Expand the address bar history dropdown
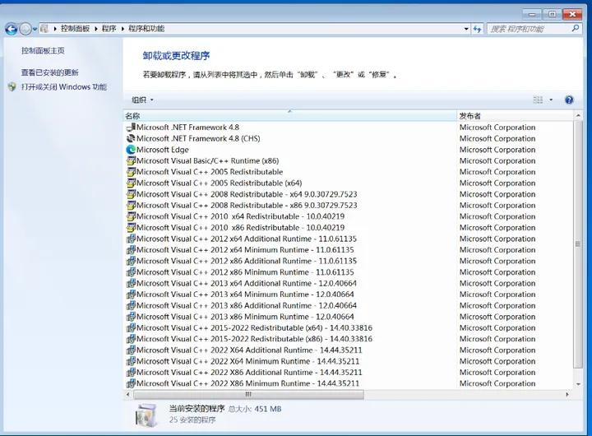Viewport: 592px width, 436px height. [466, 29]
